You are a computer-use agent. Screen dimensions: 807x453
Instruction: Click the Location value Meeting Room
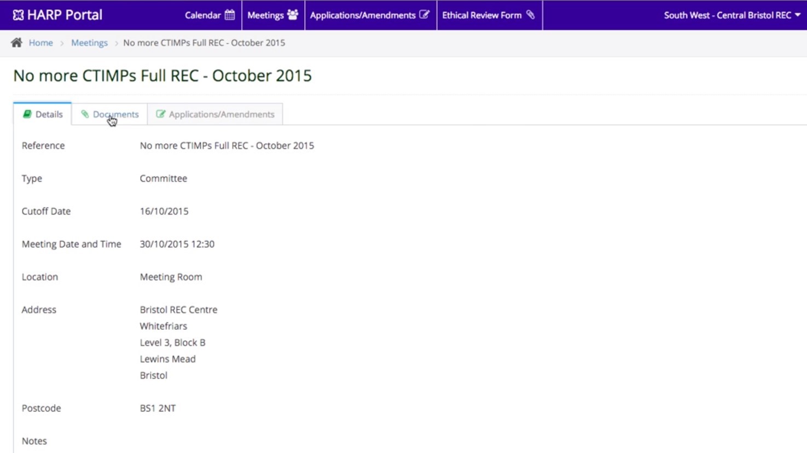tap(171, 277)
